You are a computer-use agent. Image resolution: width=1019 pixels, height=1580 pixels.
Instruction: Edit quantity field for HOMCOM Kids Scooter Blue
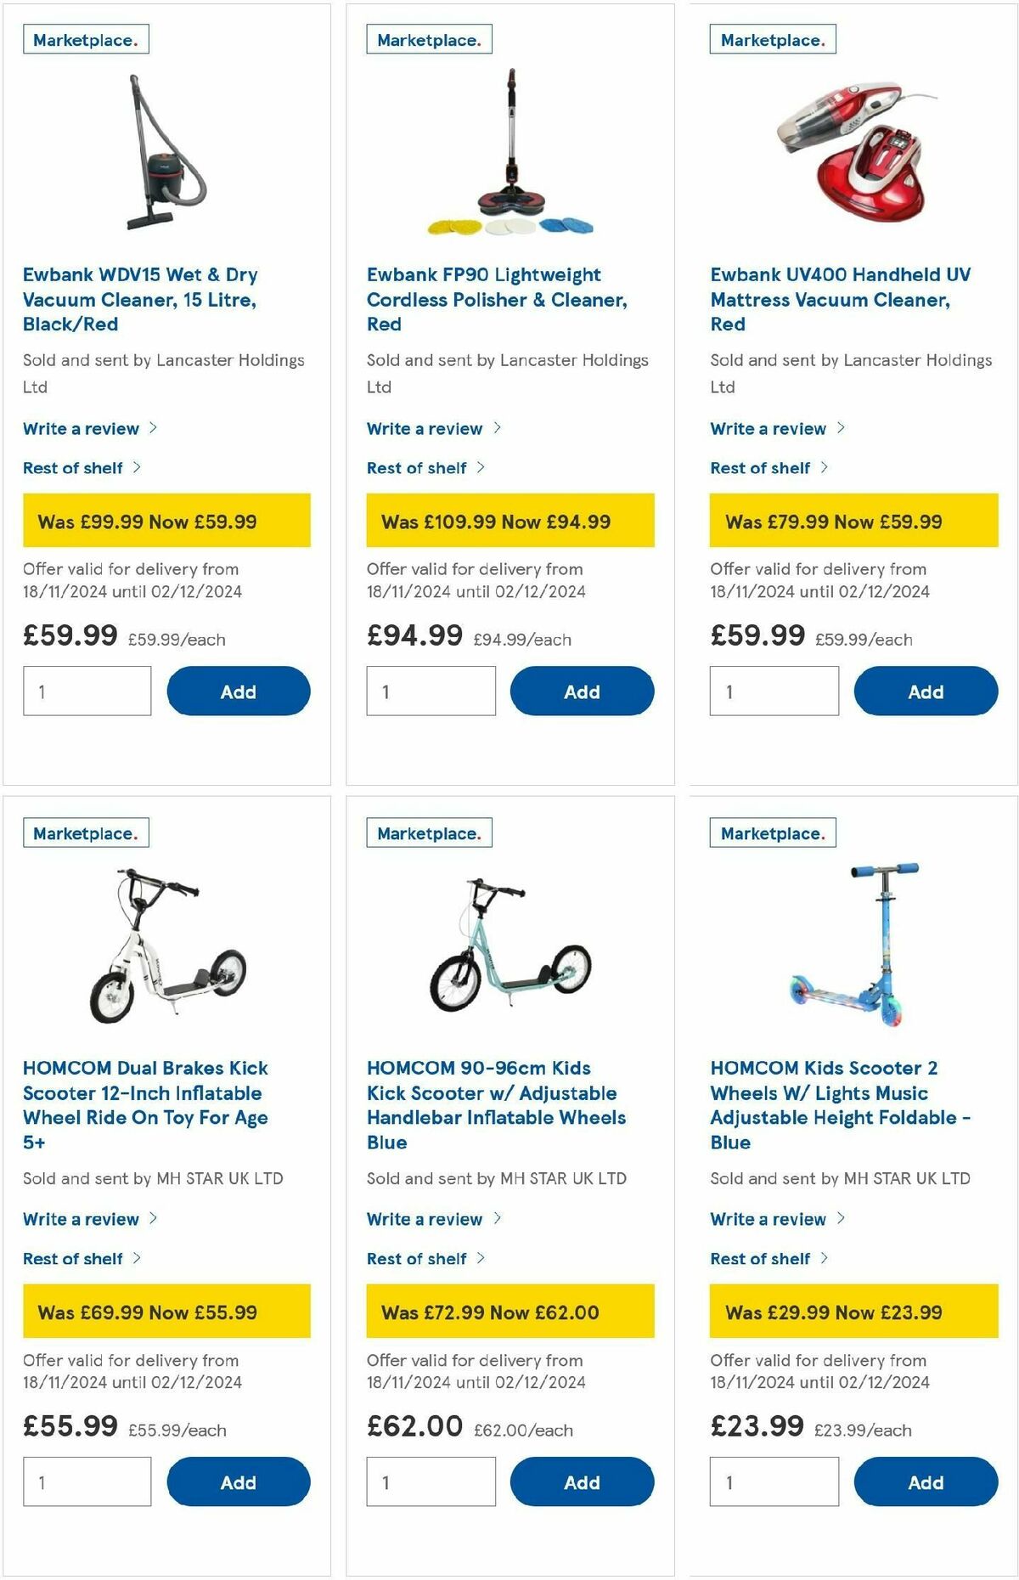(430, 1481)
